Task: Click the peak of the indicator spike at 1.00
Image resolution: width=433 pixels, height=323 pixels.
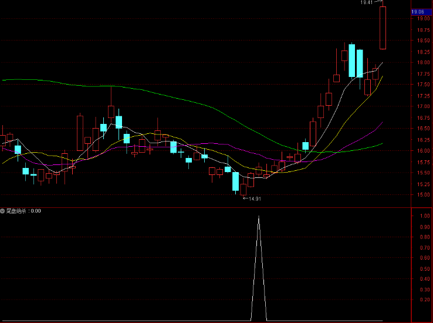Action: tap(259, 216)
